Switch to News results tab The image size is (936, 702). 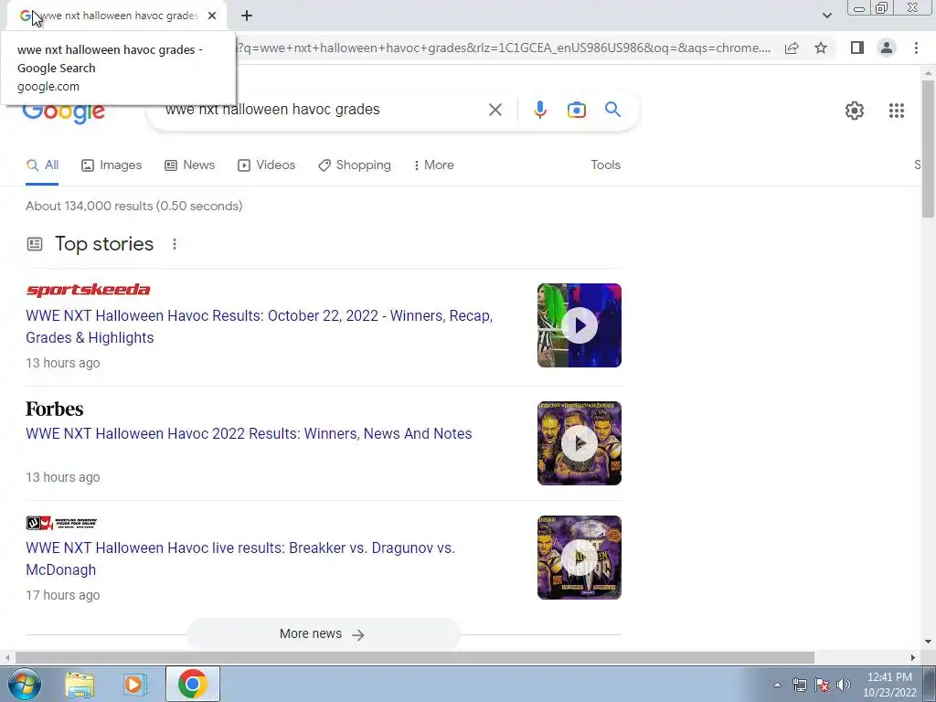189,165
